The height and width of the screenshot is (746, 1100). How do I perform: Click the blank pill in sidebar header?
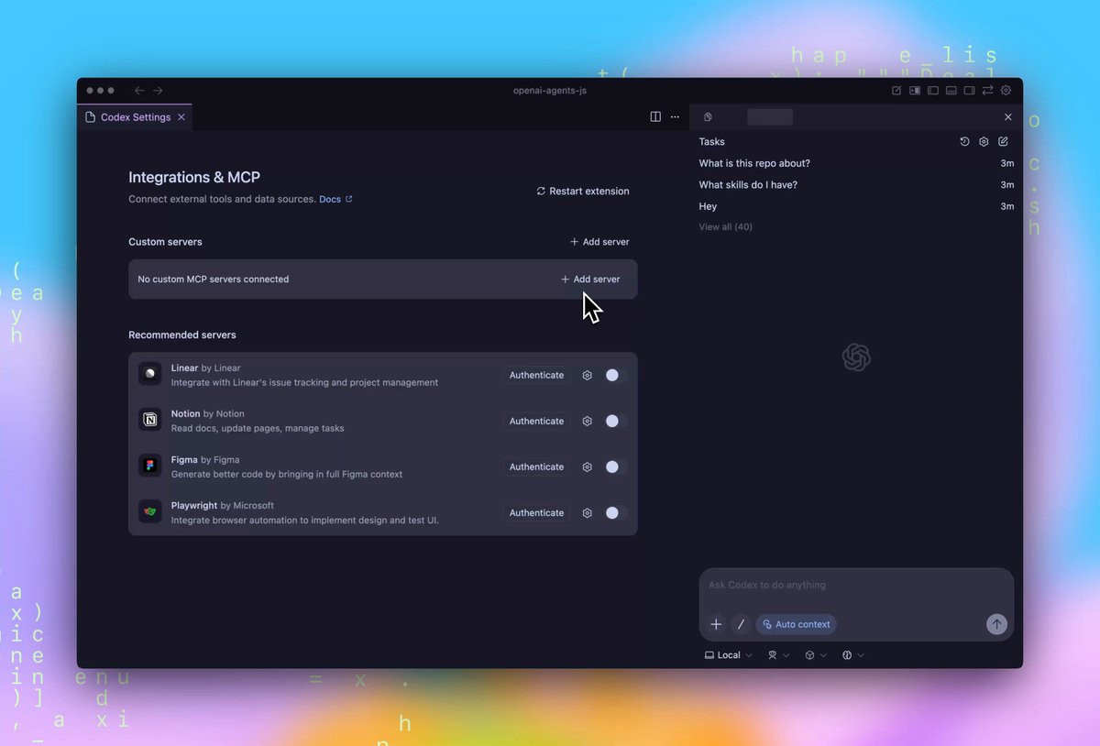(x=770, y=117)
